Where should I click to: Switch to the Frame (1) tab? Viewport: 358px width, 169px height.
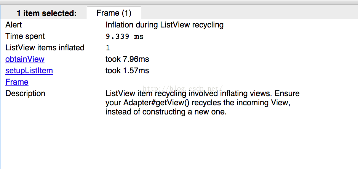114,13
